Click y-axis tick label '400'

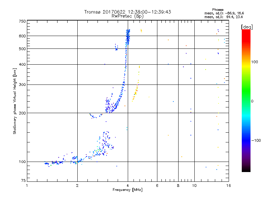pos(22,64)
